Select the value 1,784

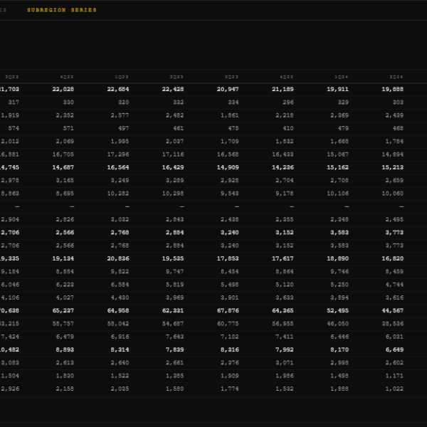point(394,142)
